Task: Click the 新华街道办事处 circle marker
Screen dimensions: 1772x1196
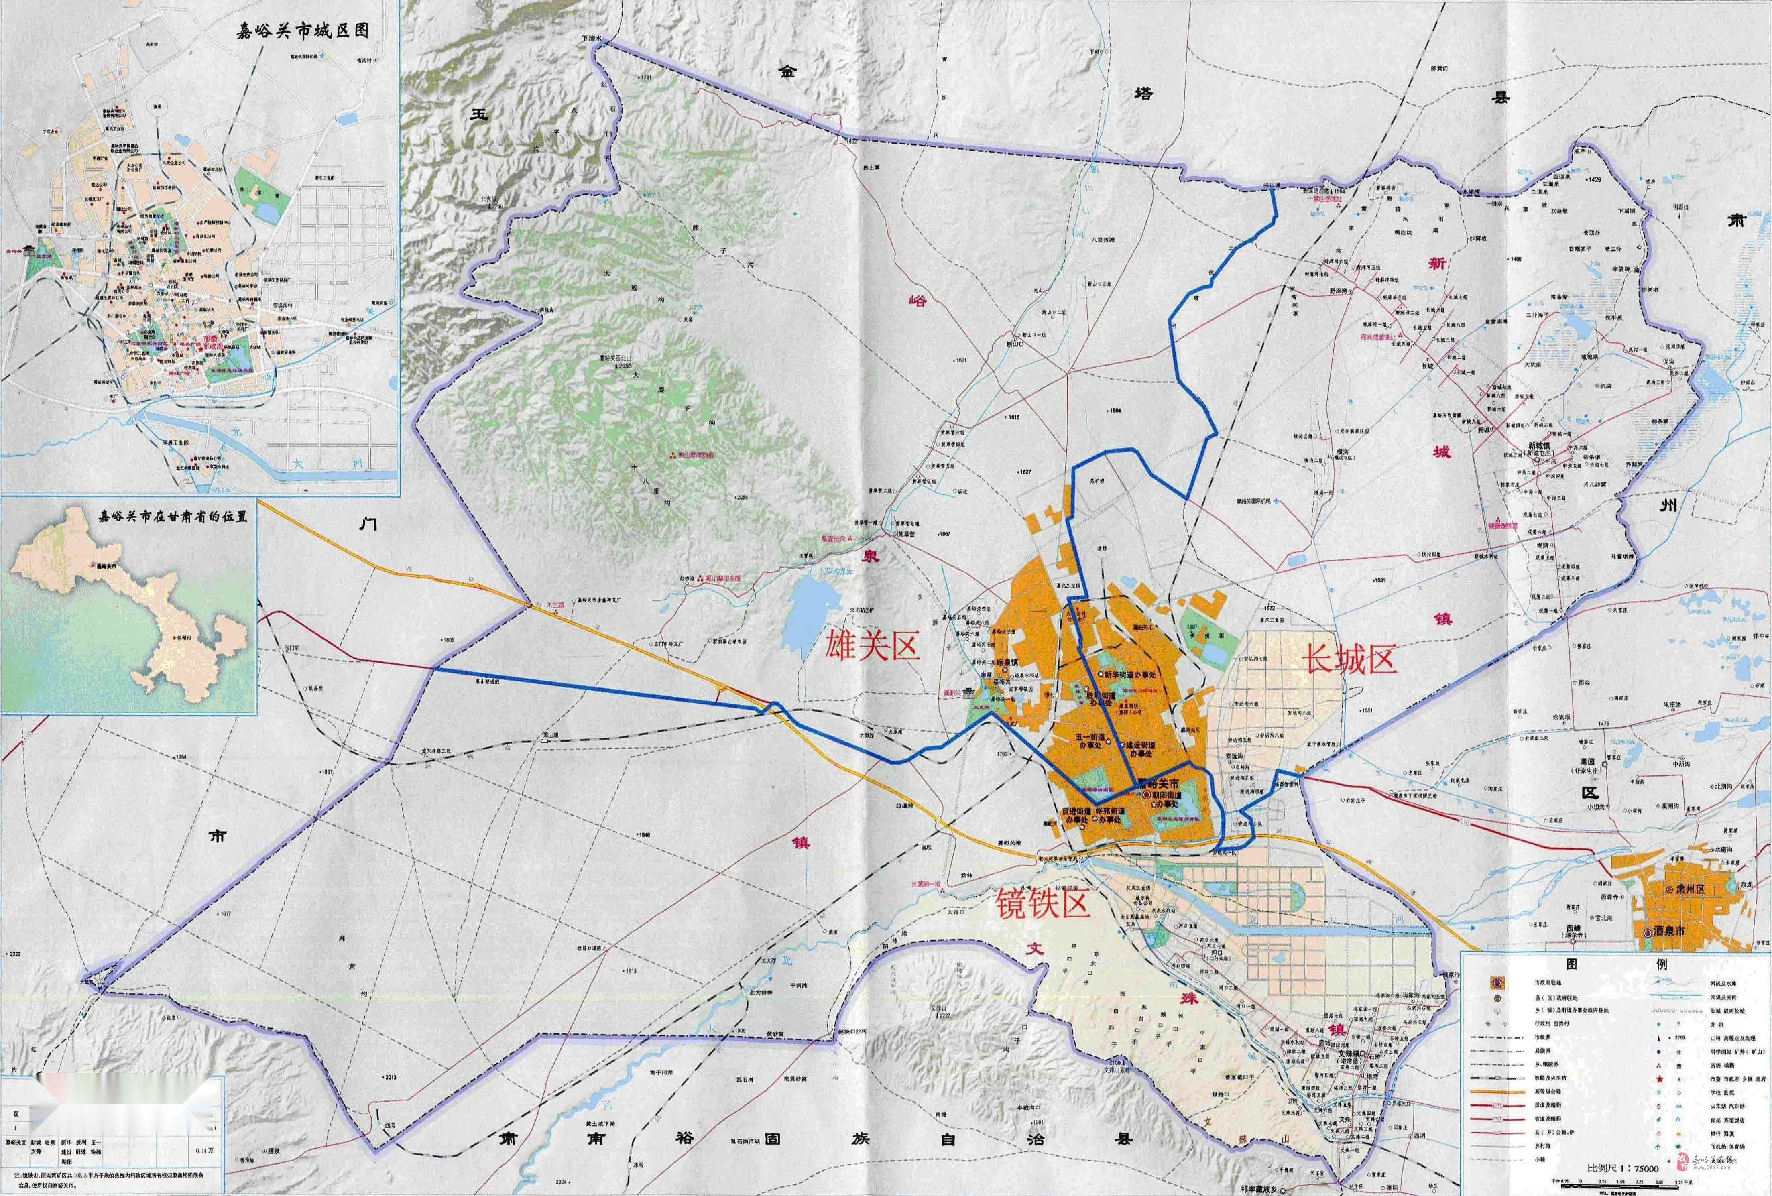Action: (x=1101, y=674)
